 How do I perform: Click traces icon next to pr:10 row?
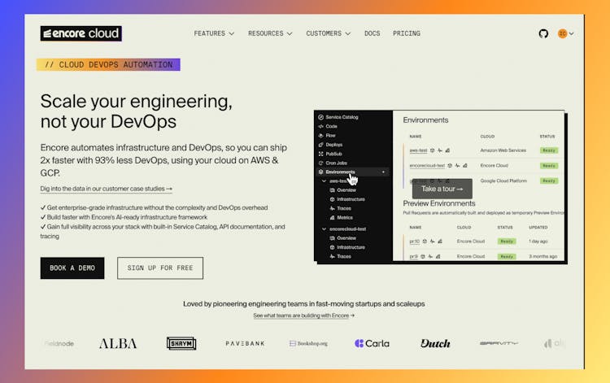coord(432,242)
